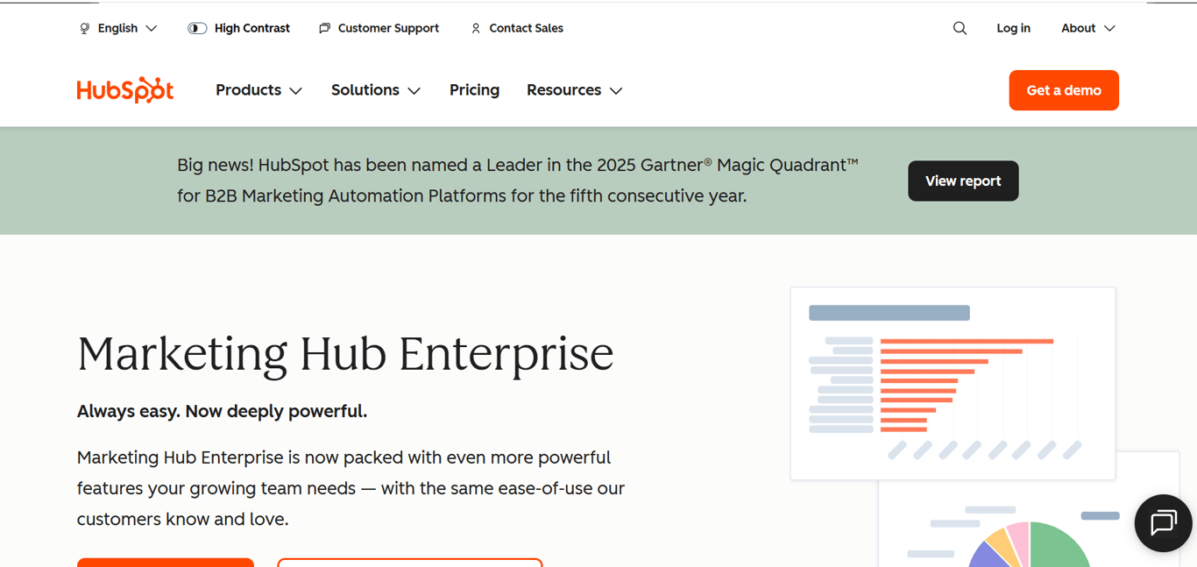Screen dimensions: 1197x567
Task: Click the Products nav label
Action: pyautogui.click(x=248, y=90)
